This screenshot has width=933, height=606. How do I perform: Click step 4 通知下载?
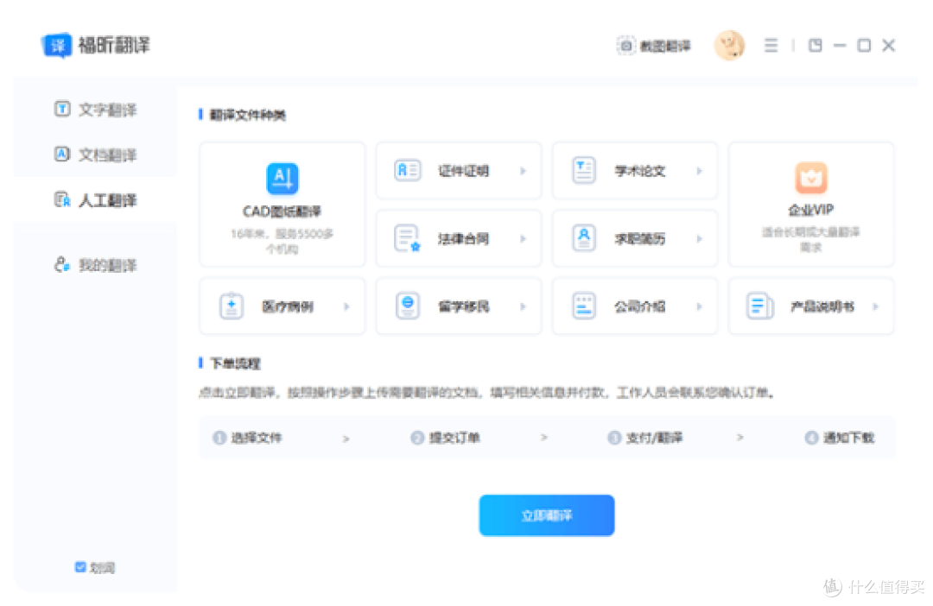[x=840, y=438]
